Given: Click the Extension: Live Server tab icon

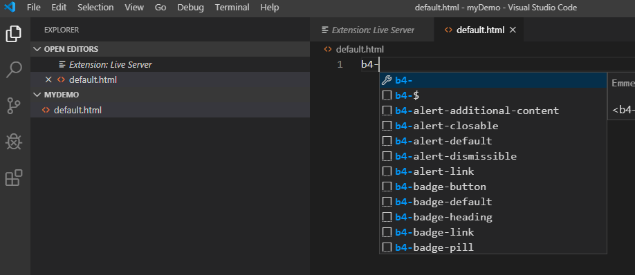Looking at the screenshot, I should [x=325, y=30].
